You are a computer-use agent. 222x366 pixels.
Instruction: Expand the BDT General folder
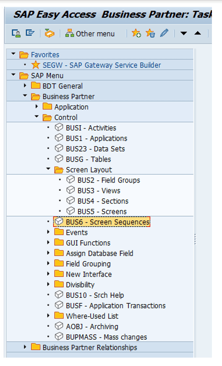25,86
